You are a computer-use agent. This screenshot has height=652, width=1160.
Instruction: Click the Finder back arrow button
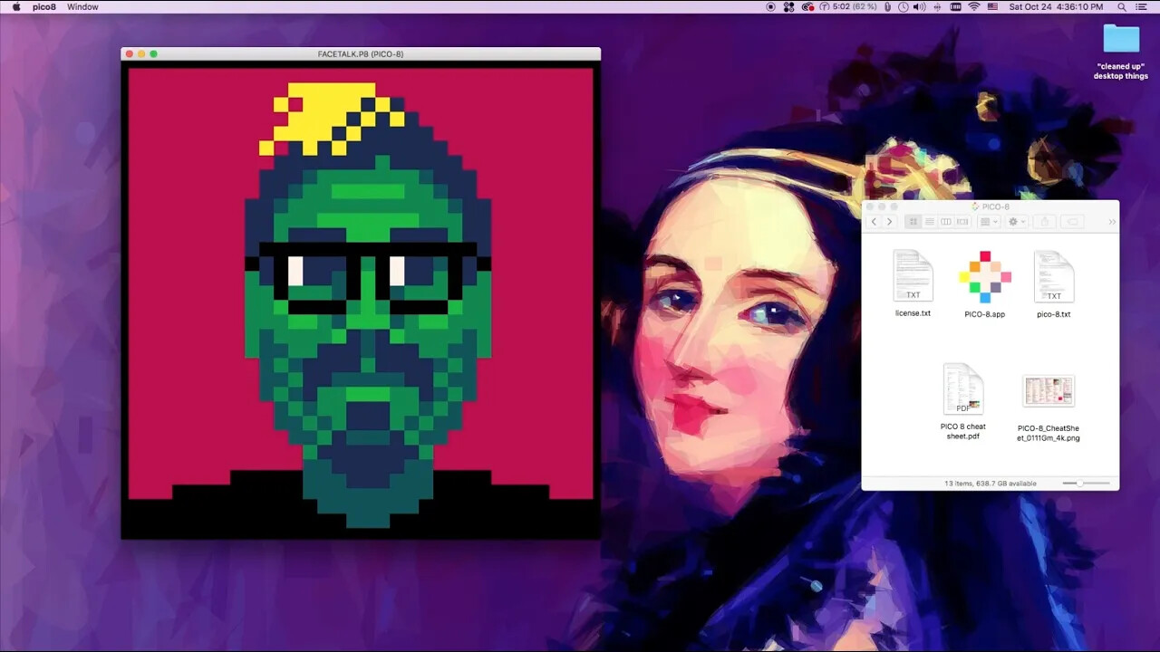point(874,222)
